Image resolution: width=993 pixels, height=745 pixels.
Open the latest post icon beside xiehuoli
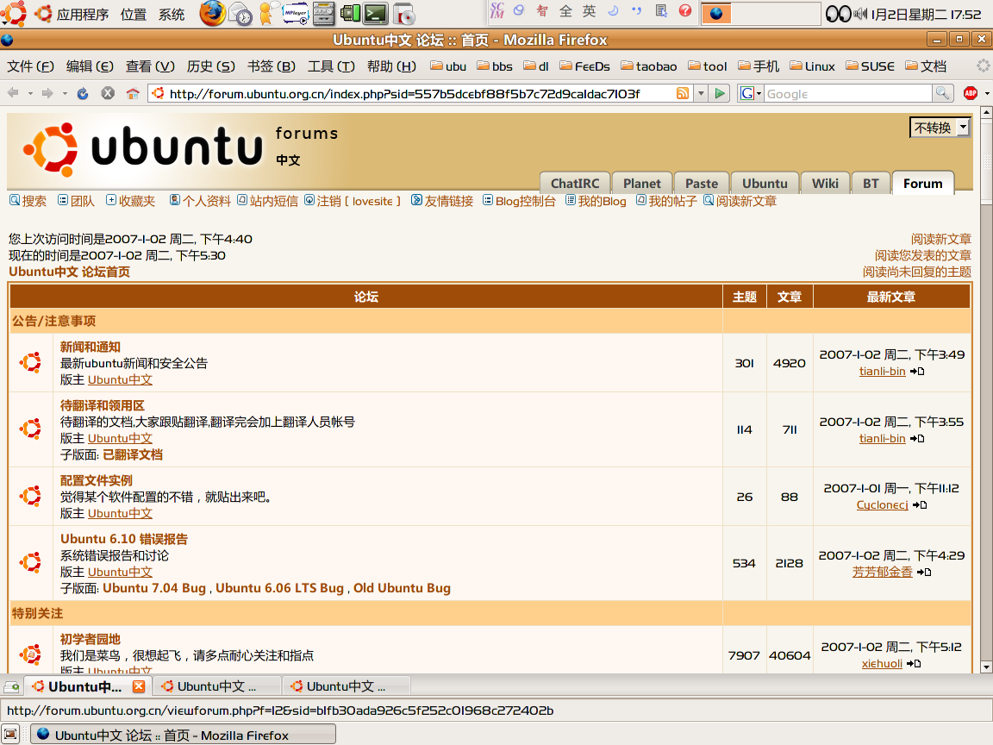pos(913,663)
